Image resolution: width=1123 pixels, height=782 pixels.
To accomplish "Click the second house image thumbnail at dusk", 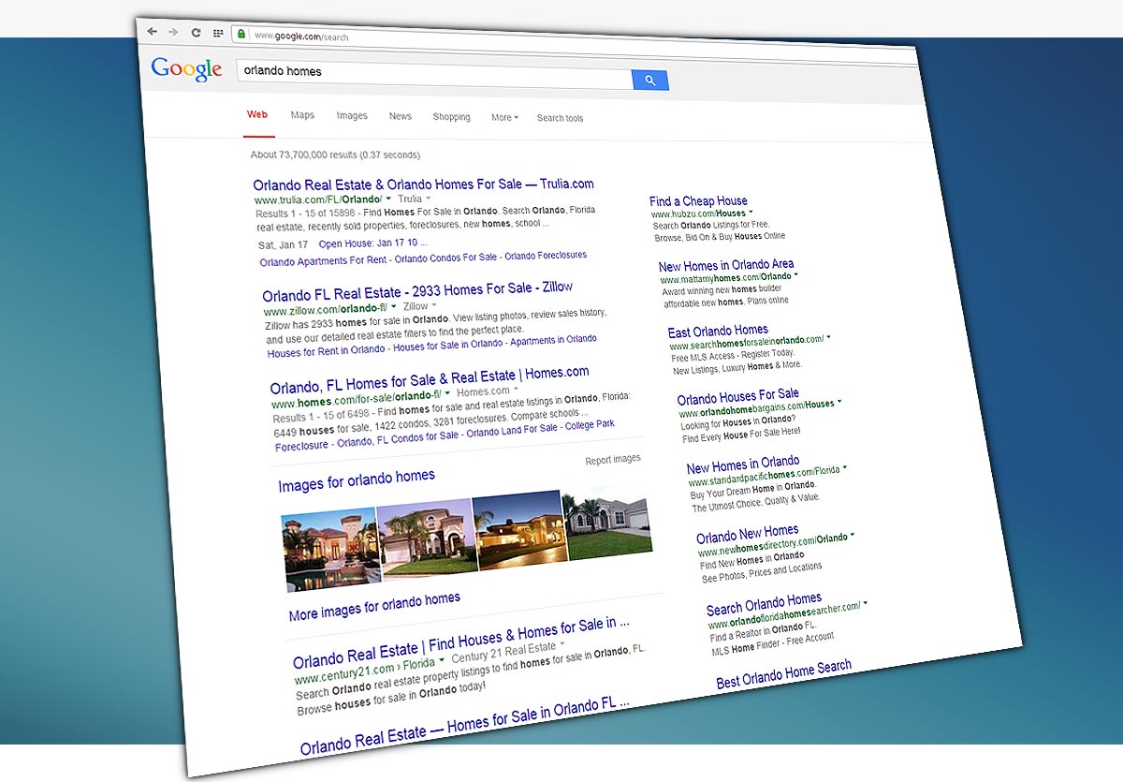I will click(427, 536).
